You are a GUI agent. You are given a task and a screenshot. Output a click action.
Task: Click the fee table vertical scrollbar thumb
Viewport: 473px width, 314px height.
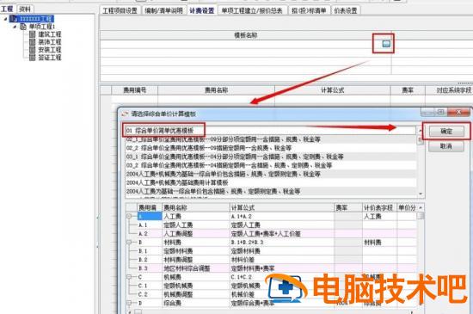pyautogui.click(x=421, y=216)
